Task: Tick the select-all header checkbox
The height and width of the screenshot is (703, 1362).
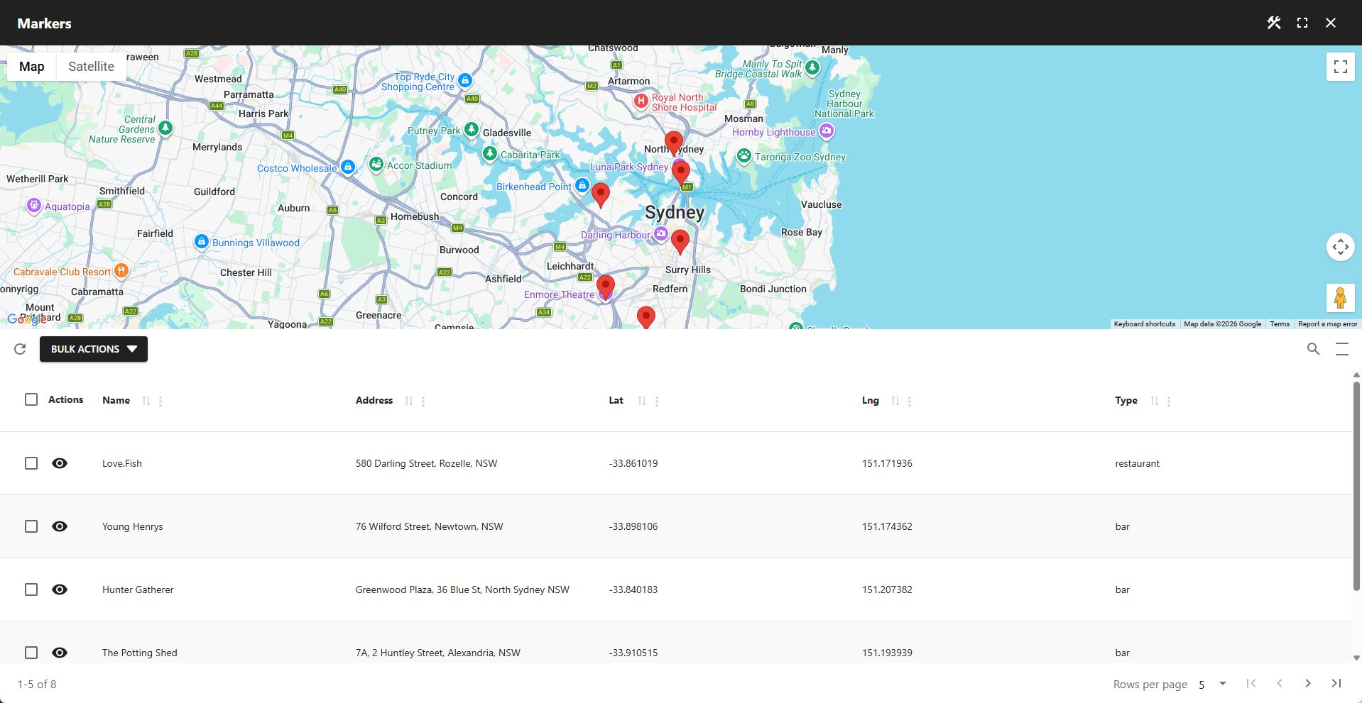Action: (31, 399)
